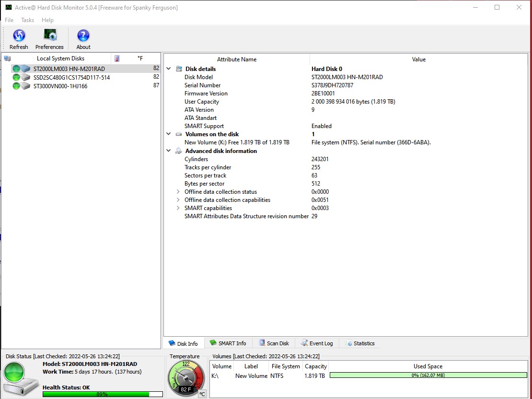Screen dimensions: 532x399
Task: Open the Help menu
Action: point(47,20)
